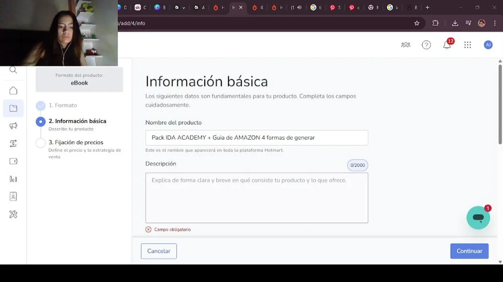Open the search icon in left sidebar
This screenshot has height=282, width=503.
tap(13, 70)
